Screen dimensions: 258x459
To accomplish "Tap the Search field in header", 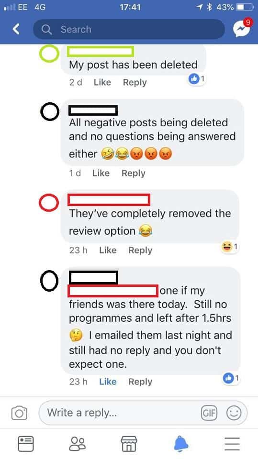I will coord(129,29).
